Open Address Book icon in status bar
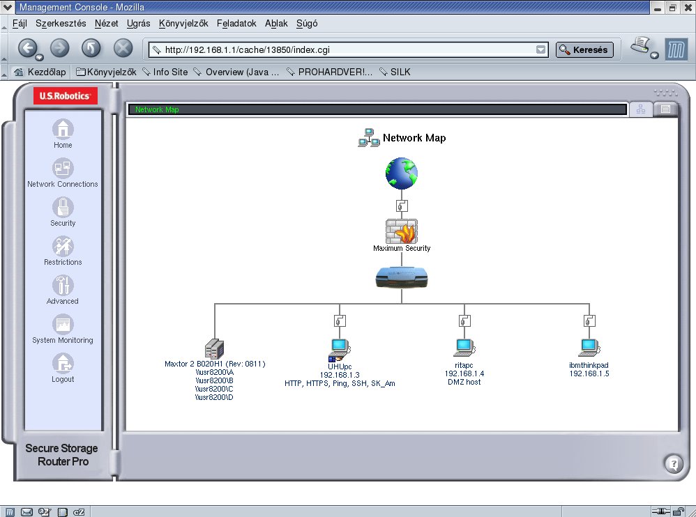 pos(63,511)
